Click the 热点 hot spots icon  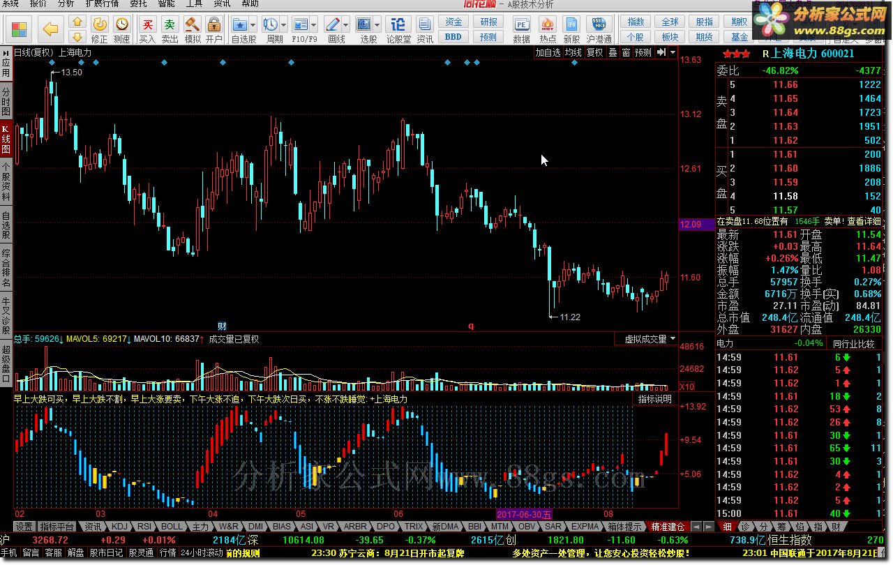click(x=548, y=29)
